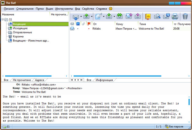Click the redirect message icon
192x130 pixels.
click(138, 16)
